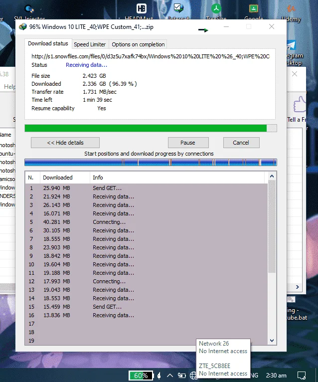Click the 2:30 am taskbar clock
This screenshot has width=318, height=382.
(276, 376)
